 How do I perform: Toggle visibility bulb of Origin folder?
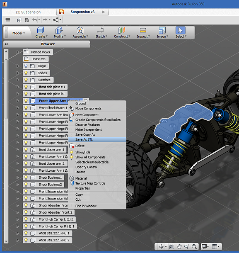tap(26, 66)
